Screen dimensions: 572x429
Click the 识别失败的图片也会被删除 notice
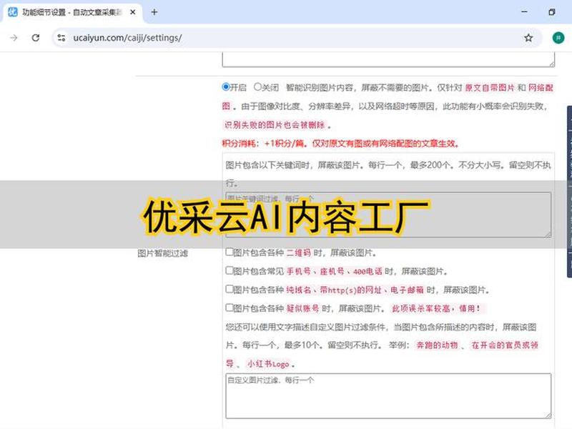[275, 124]
